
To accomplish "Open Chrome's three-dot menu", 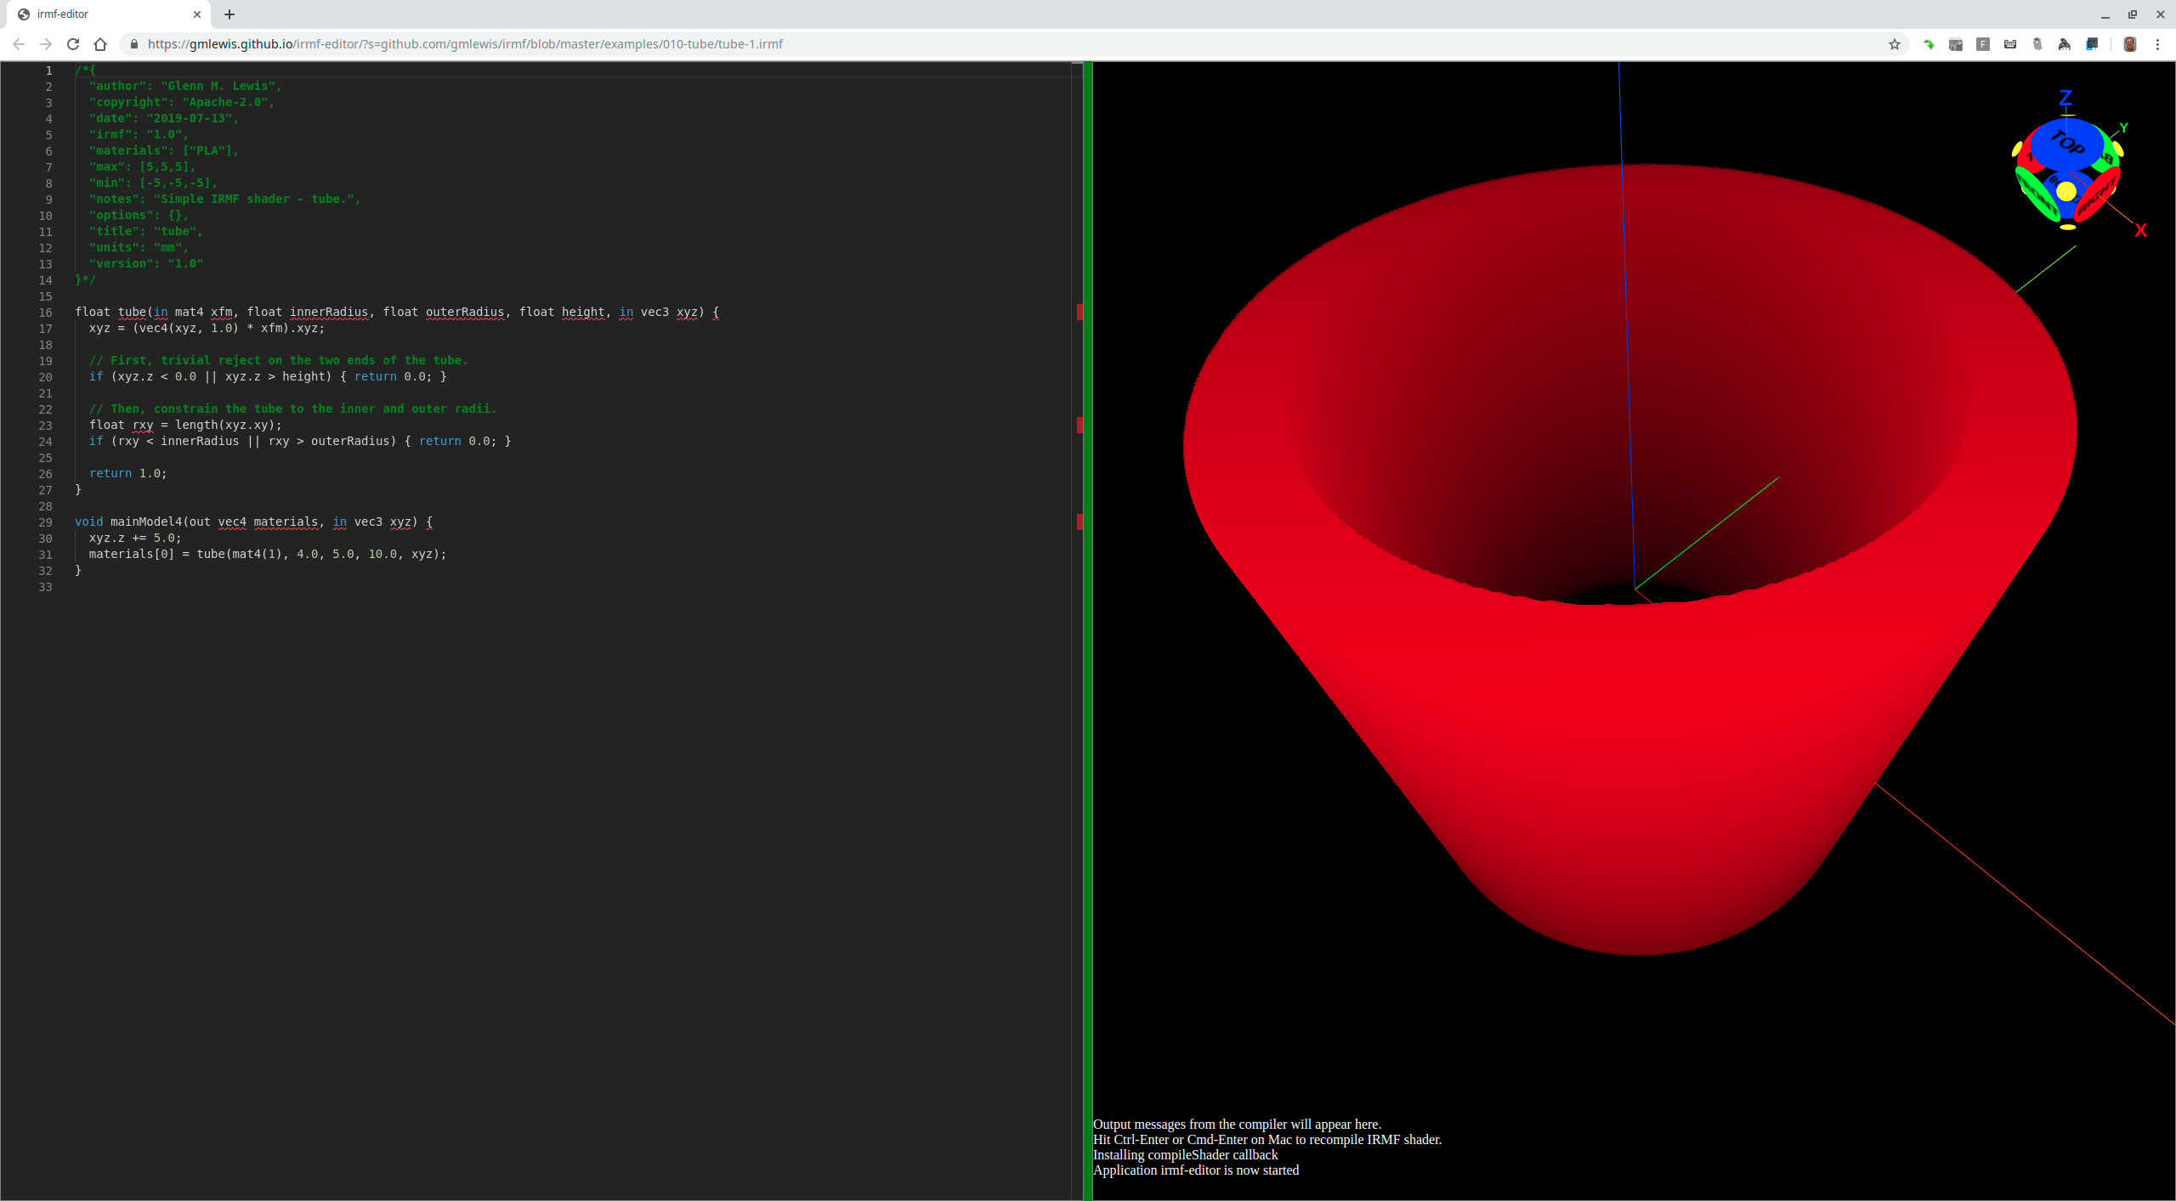I will coord(2157,44).
